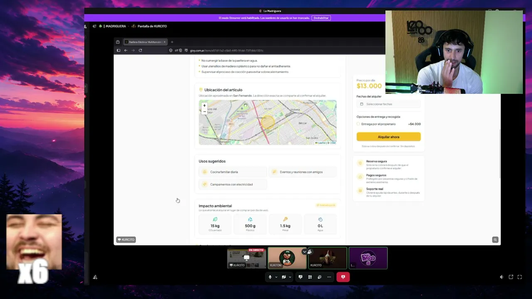
Task: Click the water drop icon above 0 L
Action: (x=320, y=219)
